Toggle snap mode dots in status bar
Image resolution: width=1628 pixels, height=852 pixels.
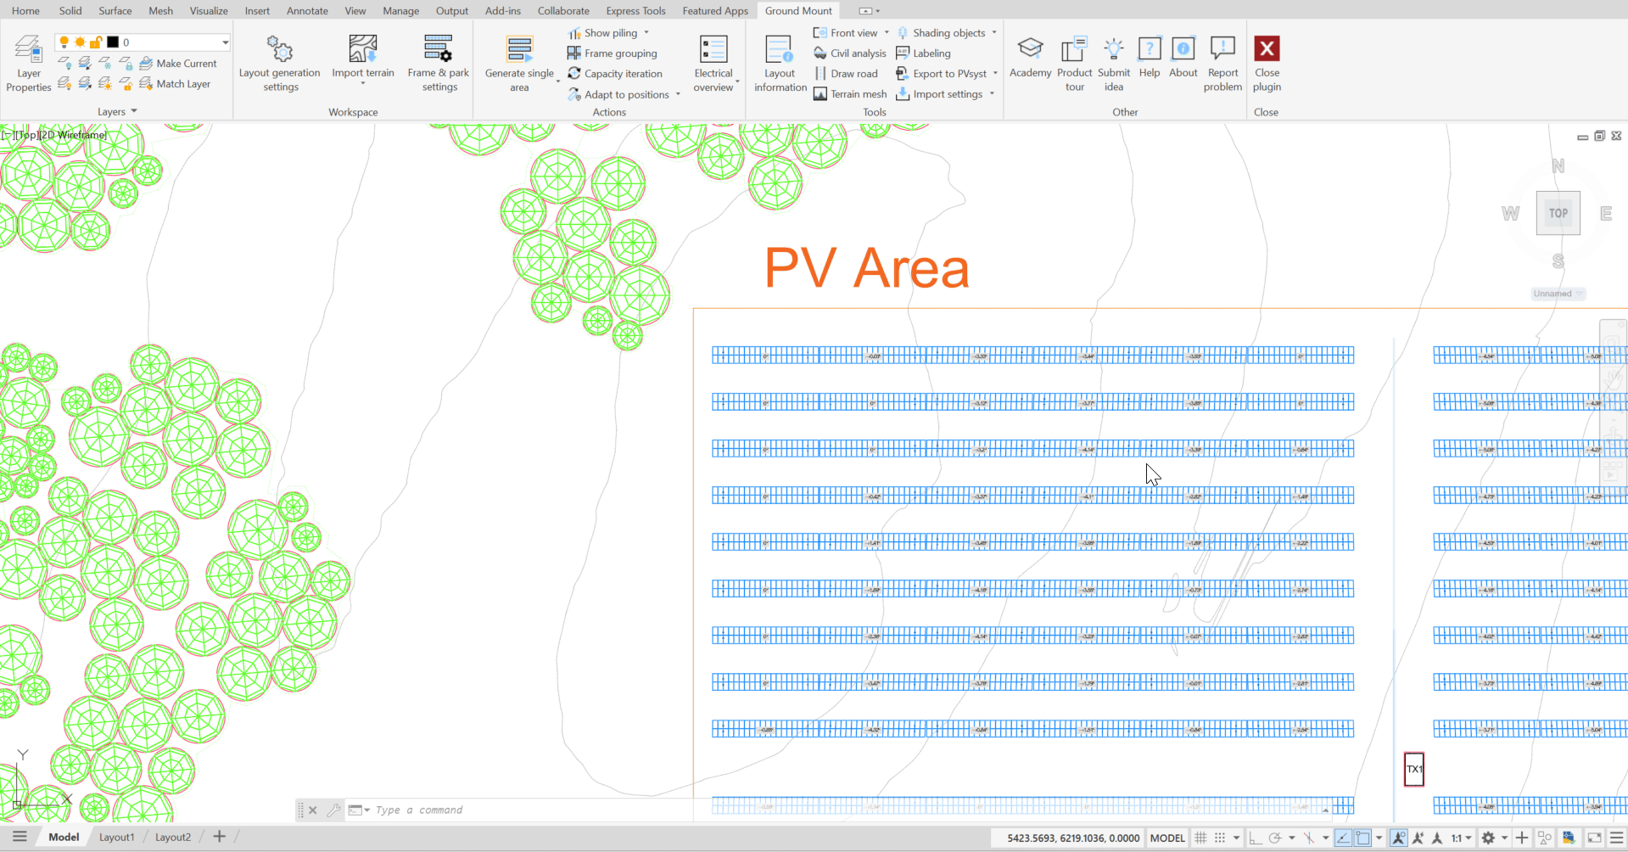pyautogui.click(x=1220, y=838)
